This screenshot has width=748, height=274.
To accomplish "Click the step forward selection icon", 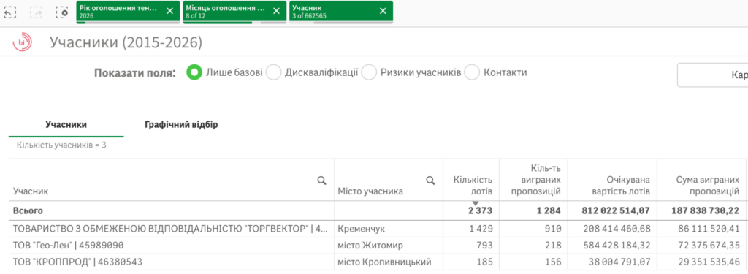I will [x=36, y=12].
